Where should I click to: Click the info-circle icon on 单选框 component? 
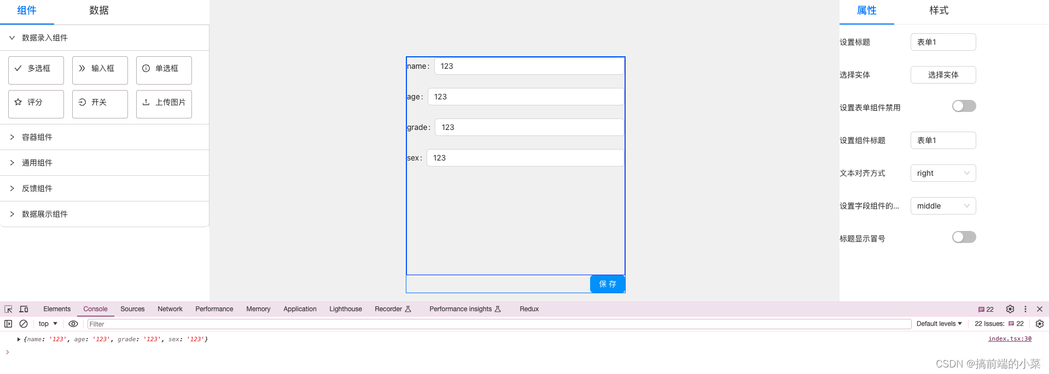[x=146, y=68]
